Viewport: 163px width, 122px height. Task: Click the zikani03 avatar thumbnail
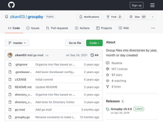(x=10, y=55)
